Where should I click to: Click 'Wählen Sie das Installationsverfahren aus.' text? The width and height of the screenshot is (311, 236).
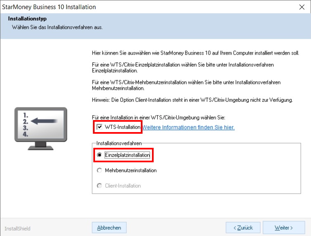(x=57, y=27)
